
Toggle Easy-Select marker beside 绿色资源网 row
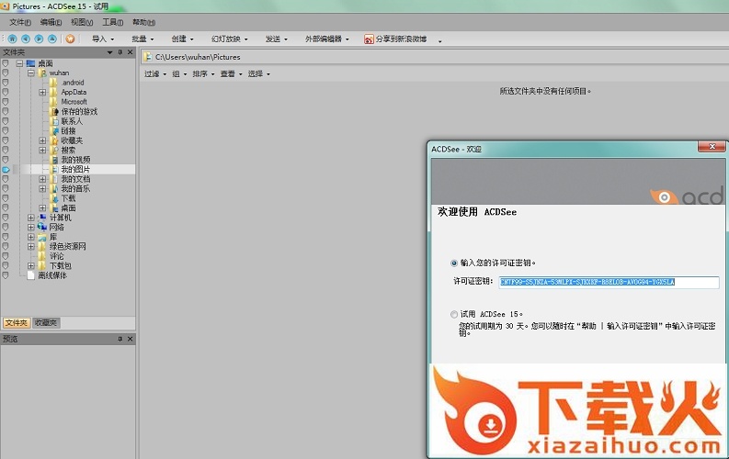point(6,246)
